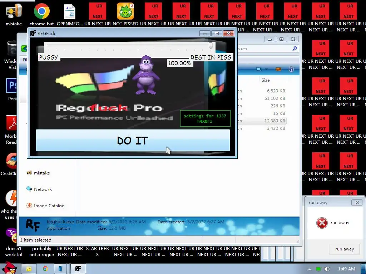The image size is (366, 274).
Task: Select the file row sized 6,820 KB
Action: point(261,91)
